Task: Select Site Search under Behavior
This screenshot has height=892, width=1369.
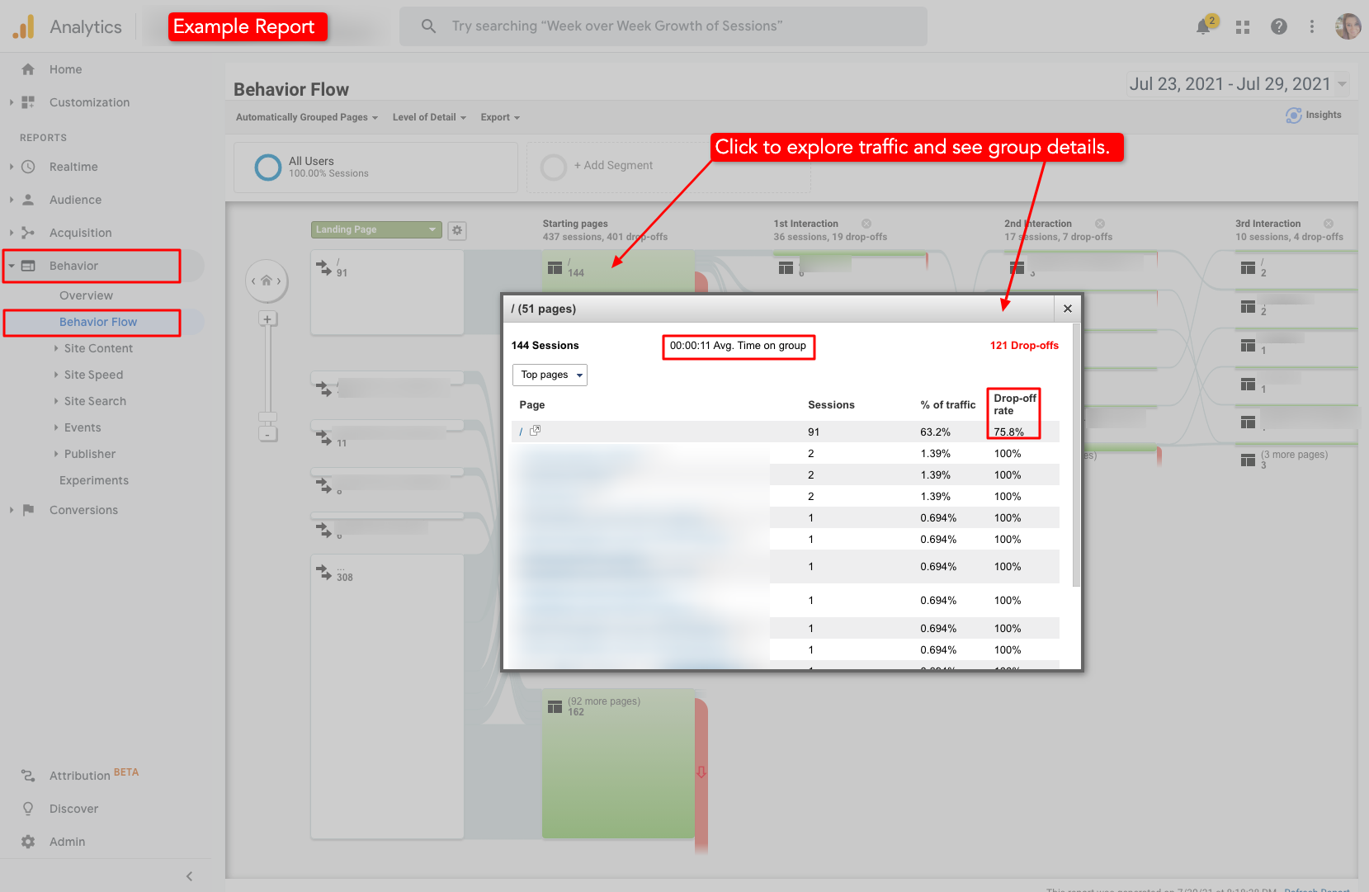Action: click(93, 401)
